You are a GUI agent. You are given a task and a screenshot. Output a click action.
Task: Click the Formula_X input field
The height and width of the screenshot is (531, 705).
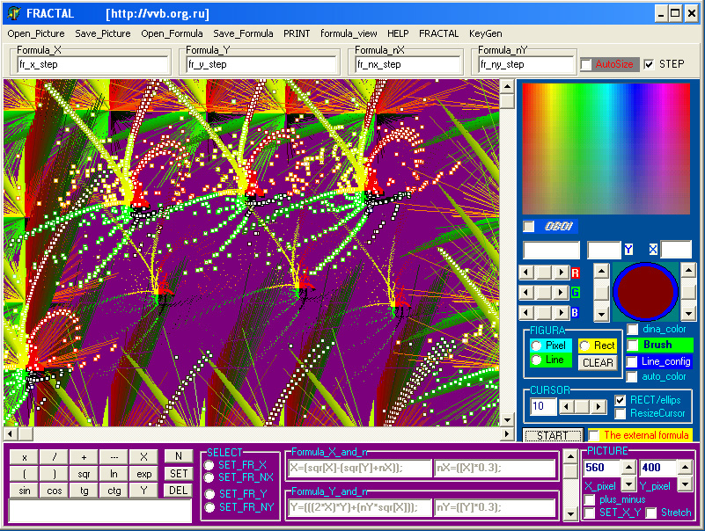pyautogui.click(x=93, y=65)
